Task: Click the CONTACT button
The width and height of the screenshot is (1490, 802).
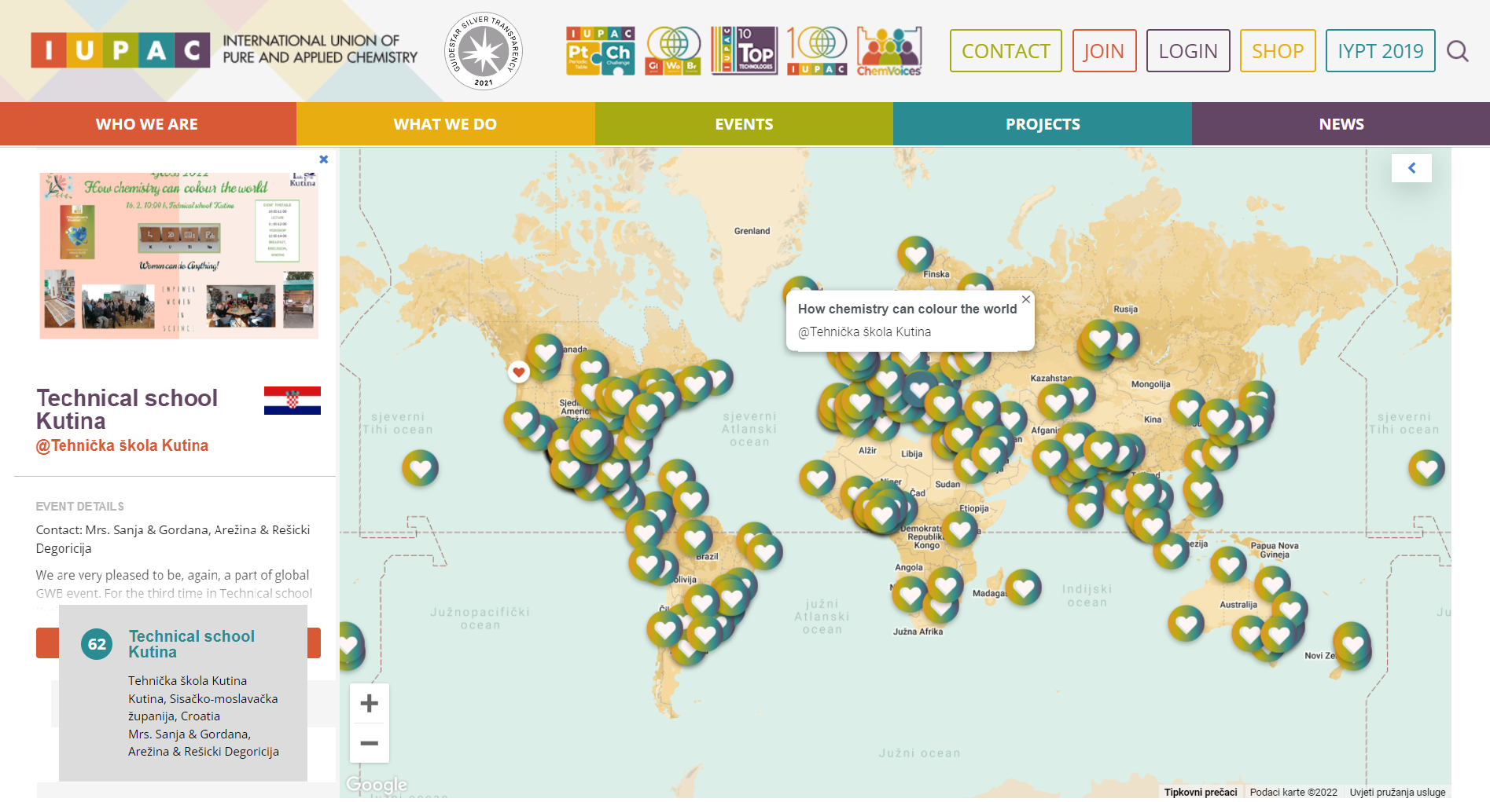Action: pyautogui.click(x=1006, y=51)
